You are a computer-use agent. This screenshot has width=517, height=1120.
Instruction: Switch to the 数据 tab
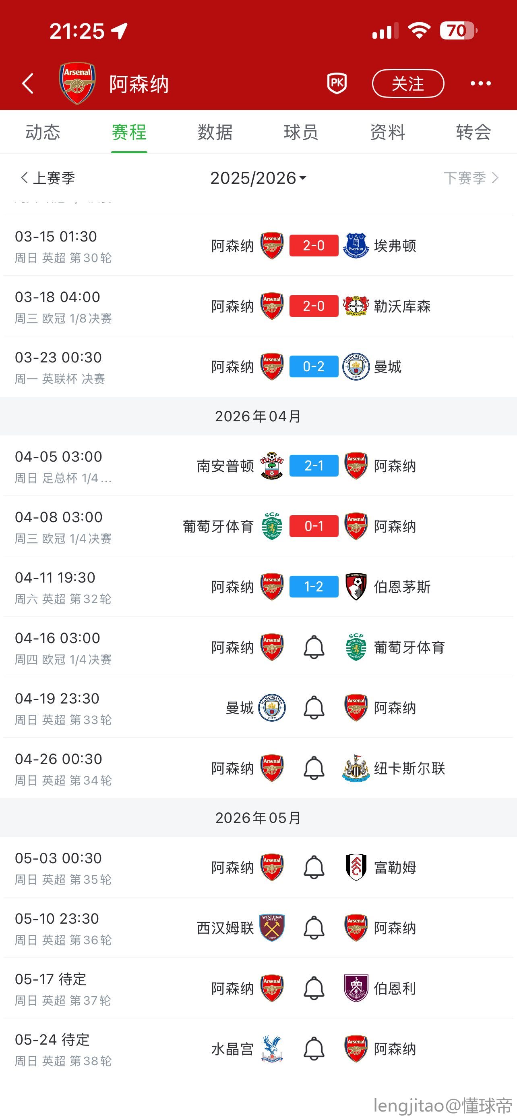point(215,132)
